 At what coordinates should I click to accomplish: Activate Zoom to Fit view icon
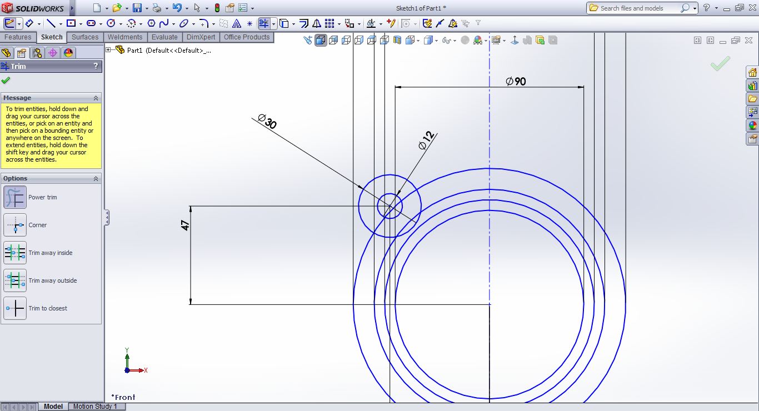pyautogui.click(x=308, y=40)
